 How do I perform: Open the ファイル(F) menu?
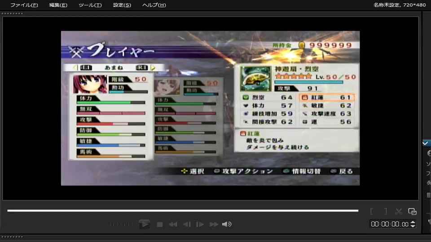[24, 5]
